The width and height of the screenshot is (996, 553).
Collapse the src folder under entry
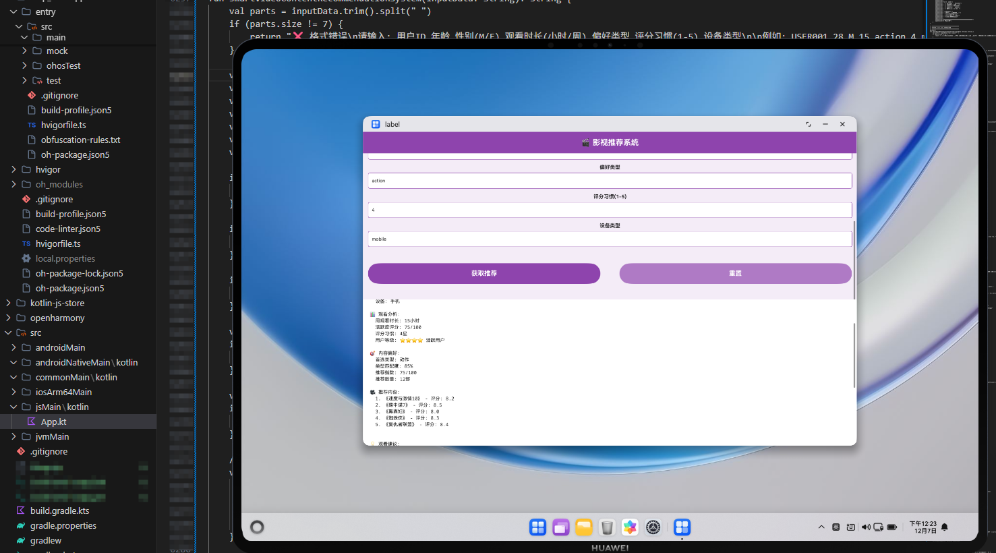tap(19, 26)
